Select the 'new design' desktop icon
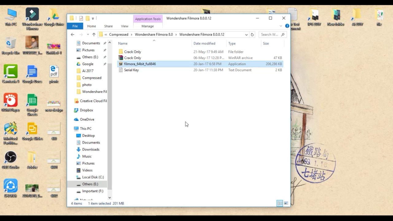This screenshot has height=221, width=393. click(x=54, y=105)
